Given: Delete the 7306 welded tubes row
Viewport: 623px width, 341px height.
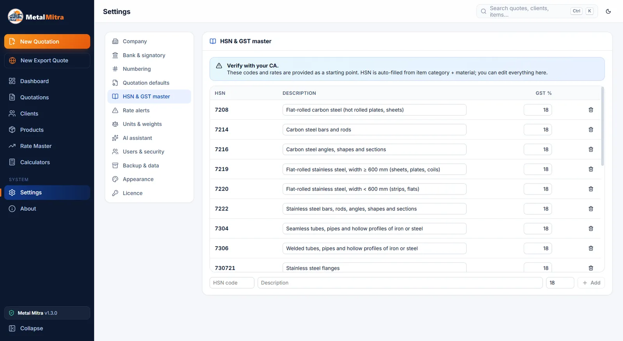Looking at the screenshot, I should click(x=591, y=248).
